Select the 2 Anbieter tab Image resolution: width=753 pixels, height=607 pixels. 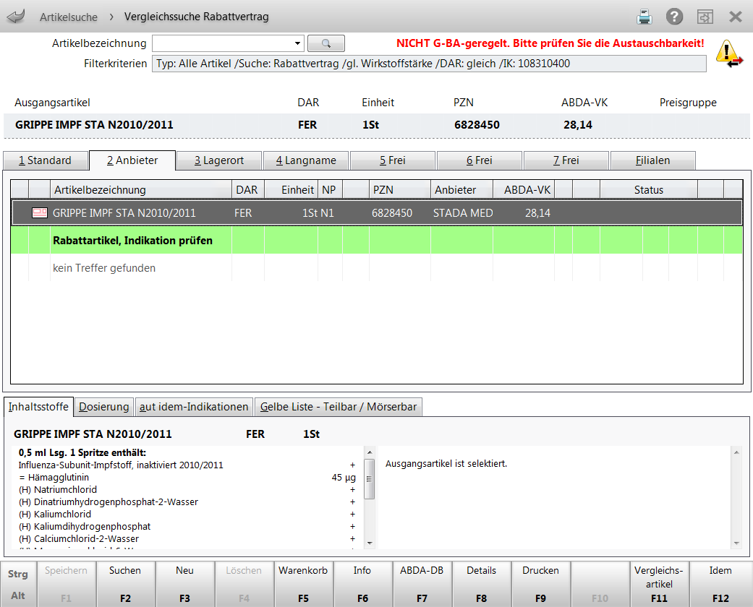pyautogui.click(x=132, y=160)
